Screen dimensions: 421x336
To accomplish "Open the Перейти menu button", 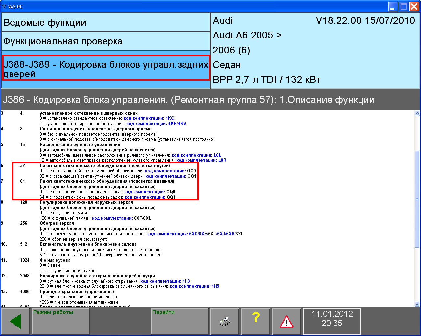I will click(x=180, y=322).
